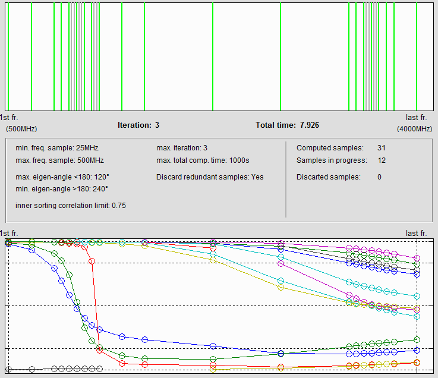The height and width of the screenshot is (378, 438).
Task: Toggle the 'Discard redundant samples: Yes' option
Action: tap(210, 177)
